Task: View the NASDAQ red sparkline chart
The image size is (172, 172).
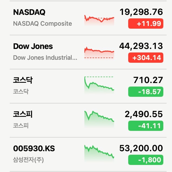Action: click(x=99, y=20)
